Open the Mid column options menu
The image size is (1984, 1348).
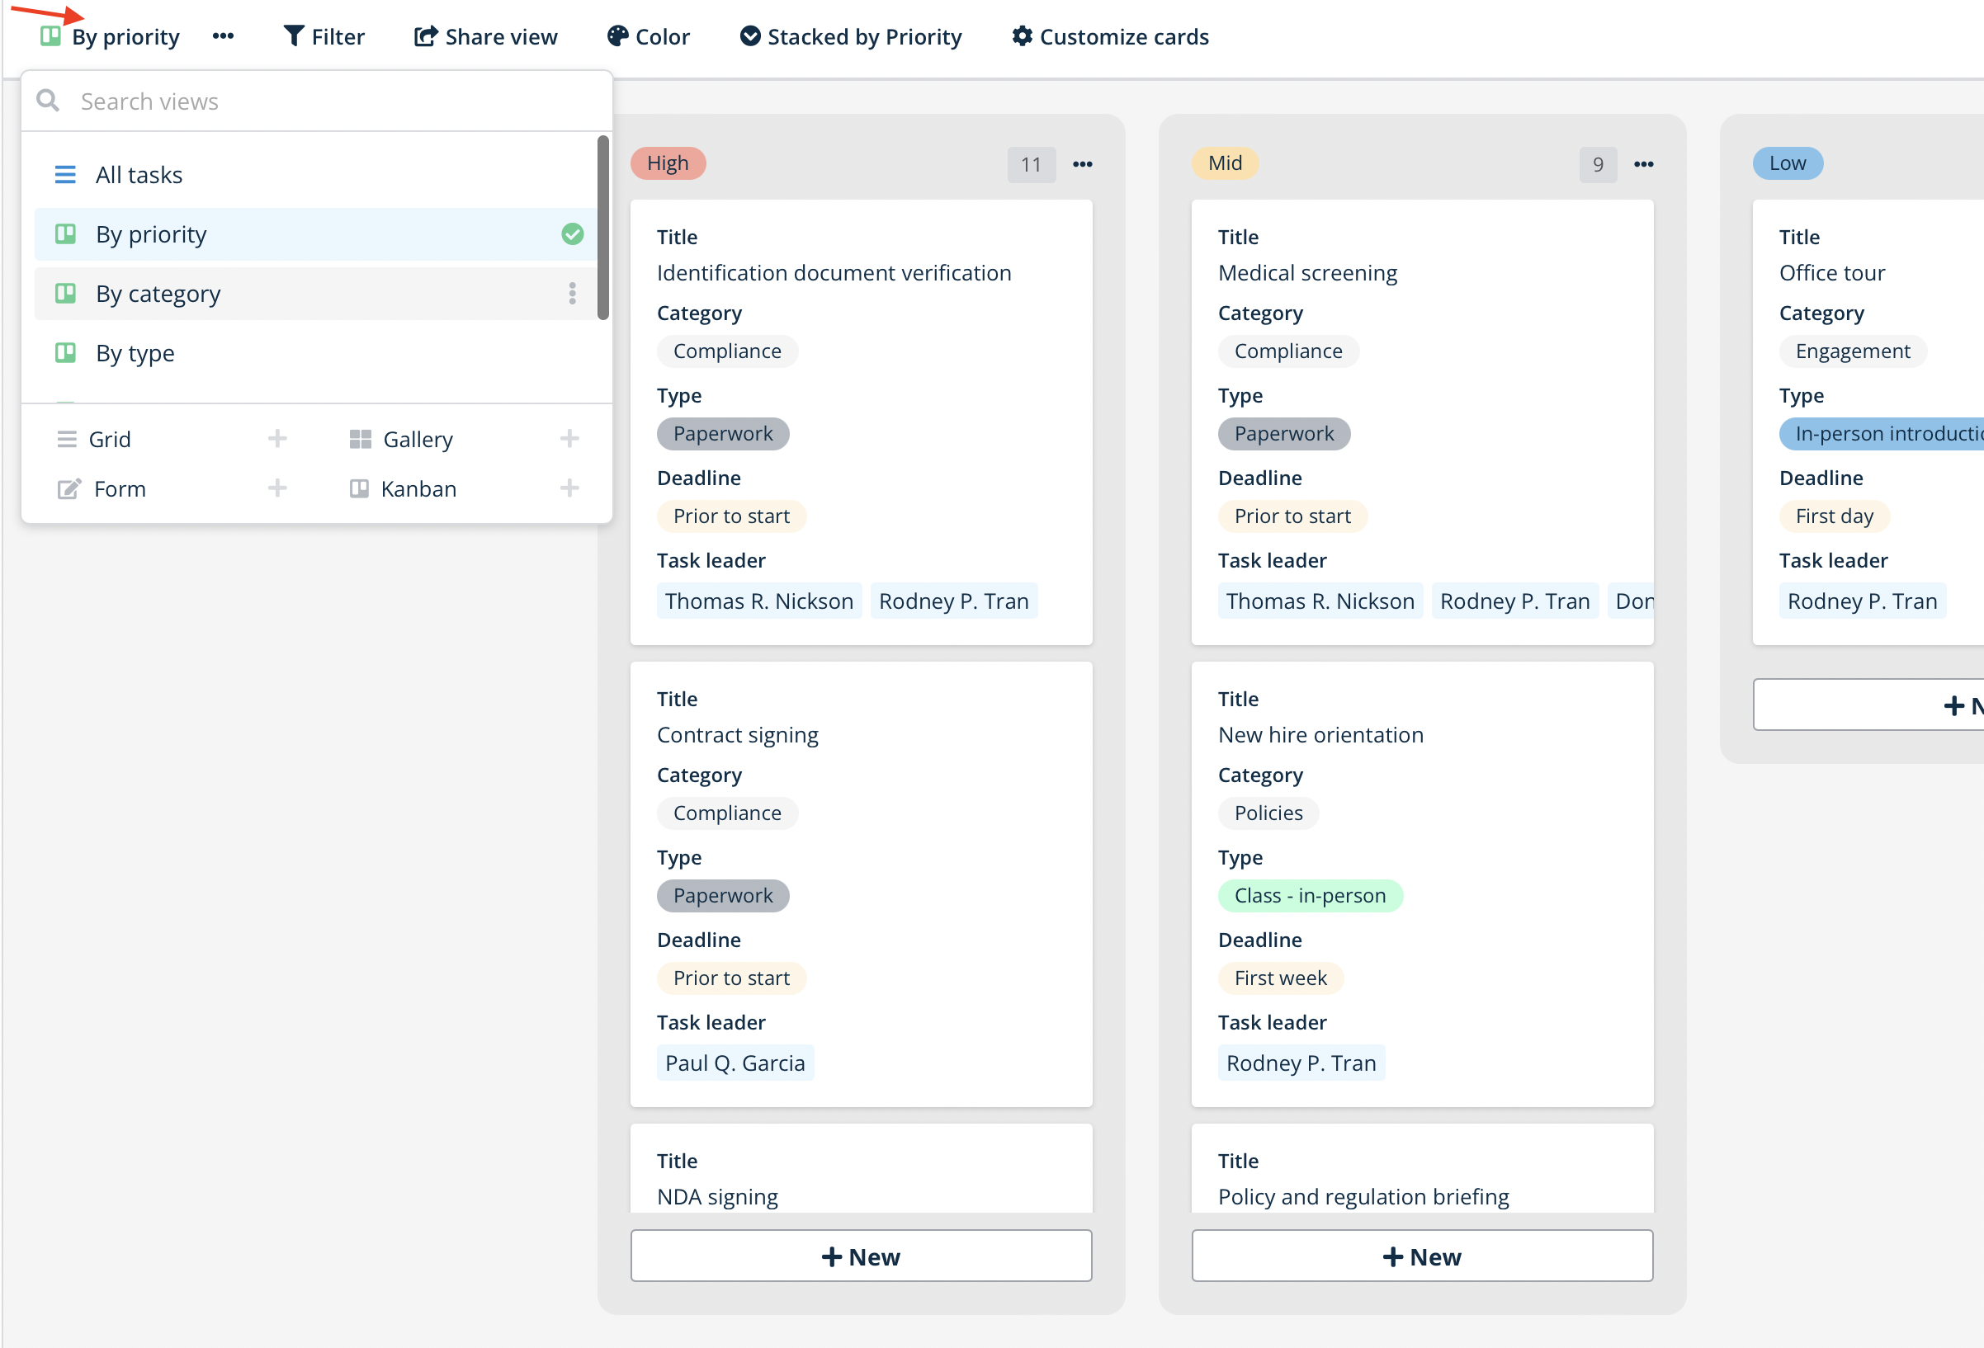[1642, 164]
